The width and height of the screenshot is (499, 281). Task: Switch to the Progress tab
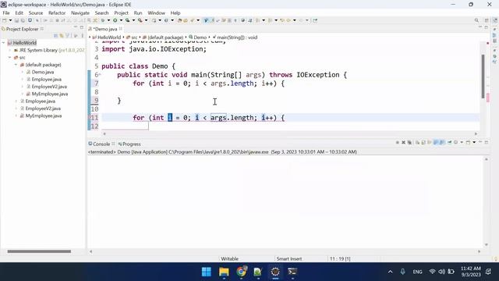(129, 144)
